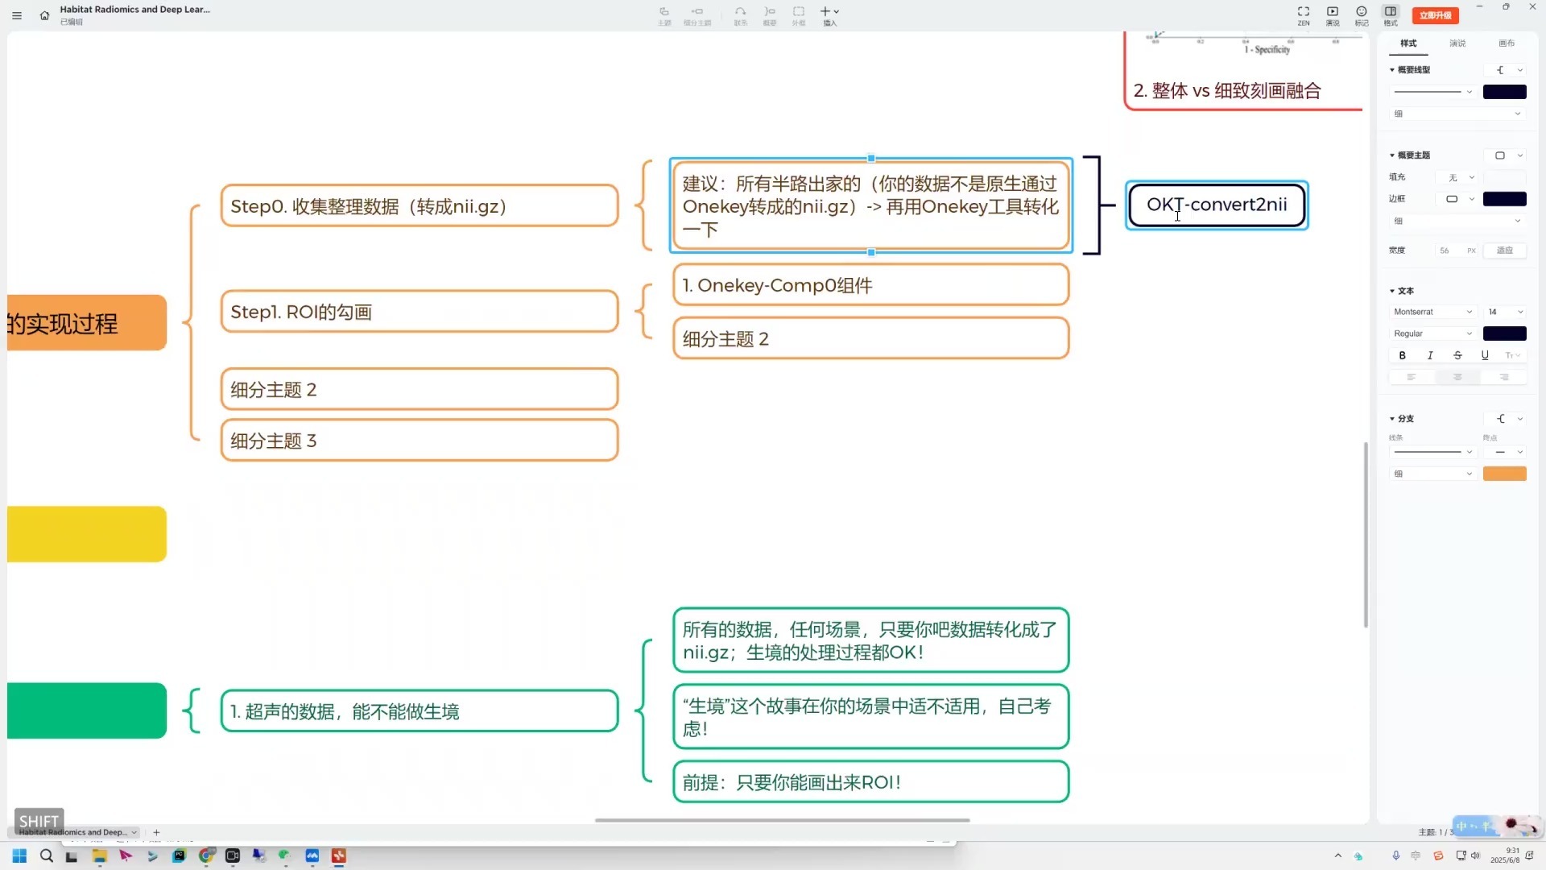
Task: Open the Montserrat font dropdown
Action: pyautogui.click(x=1432, y=312)
